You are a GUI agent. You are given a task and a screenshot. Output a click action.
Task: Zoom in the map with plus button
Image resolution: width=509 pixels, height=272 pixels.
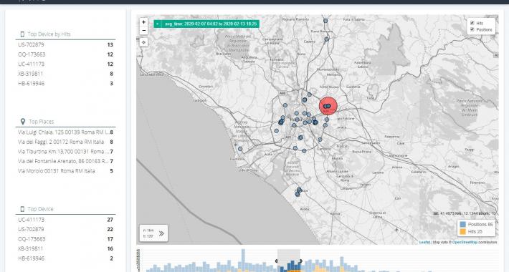144,22
